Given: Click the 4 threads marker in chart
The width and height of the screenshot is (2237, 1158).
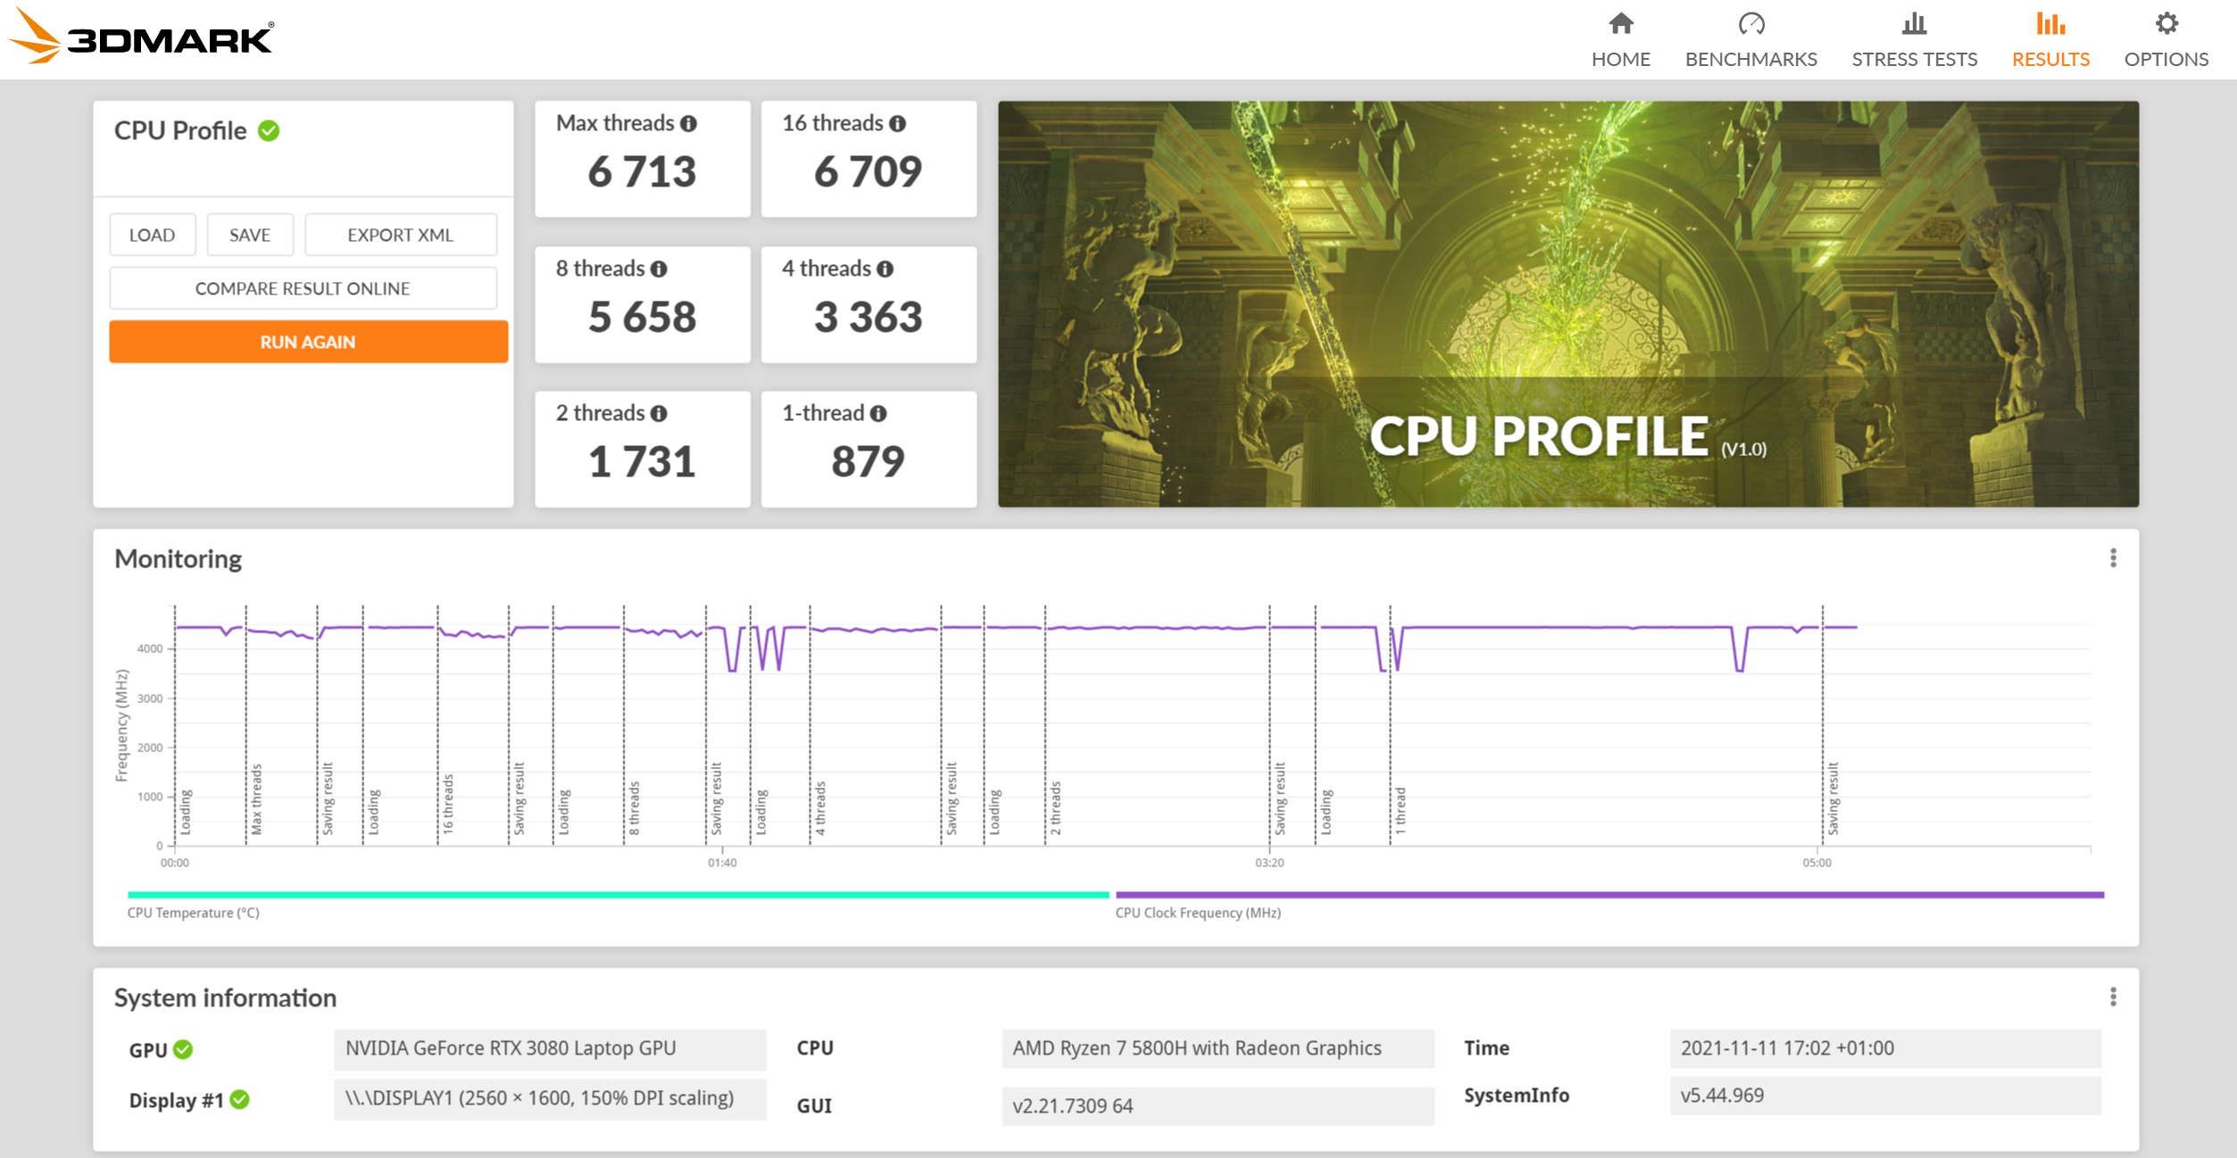Looking at the screenshot, I should tap(820, 808).
